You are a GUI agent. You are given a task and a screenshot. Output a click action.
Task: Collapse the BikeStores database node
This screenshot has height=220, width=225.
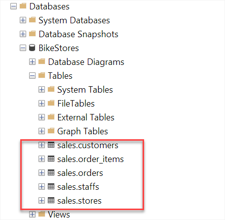pos(23,48)
